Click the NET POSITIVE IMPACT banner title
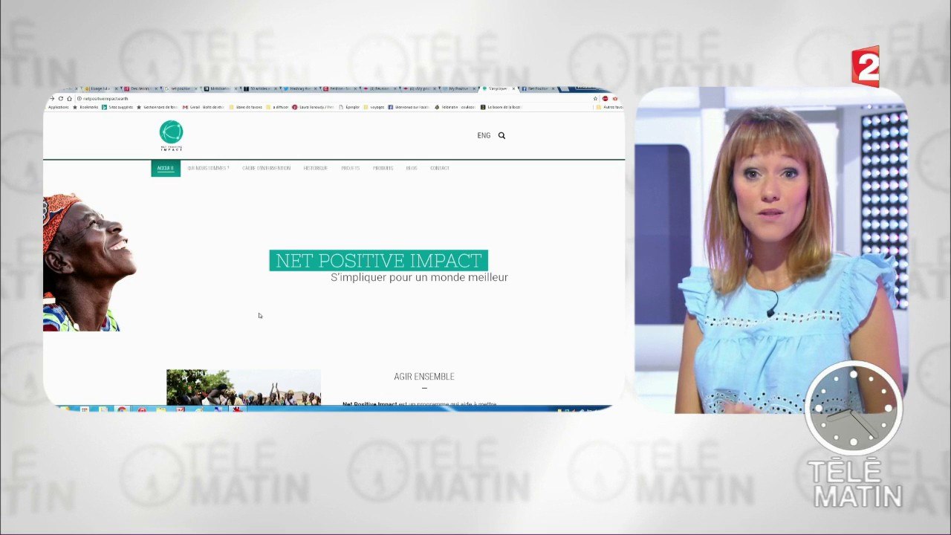951x535 pixels. 379,260
